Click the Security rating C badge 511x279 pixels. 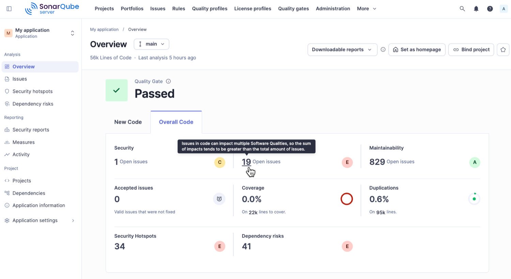(220, 162)
